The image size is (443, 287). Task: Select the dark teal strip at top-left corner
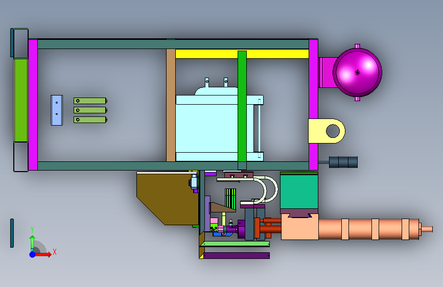coord(12,43)
